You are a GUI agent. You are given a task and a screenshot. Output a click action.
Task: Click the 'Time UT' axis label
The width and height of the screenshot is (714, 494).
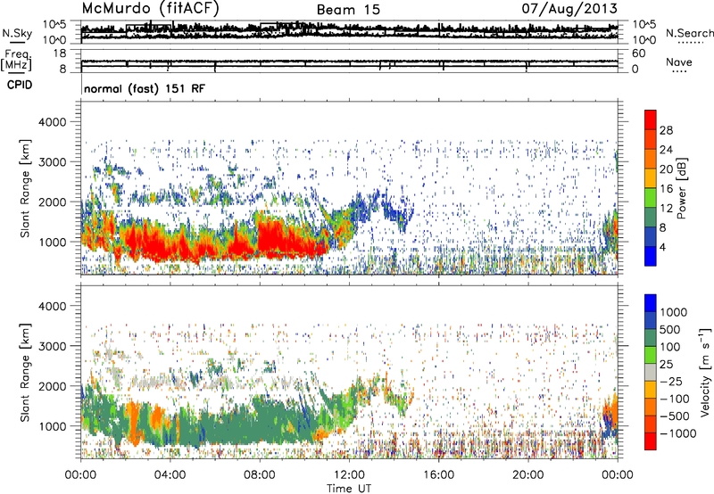tap(349, 488)
